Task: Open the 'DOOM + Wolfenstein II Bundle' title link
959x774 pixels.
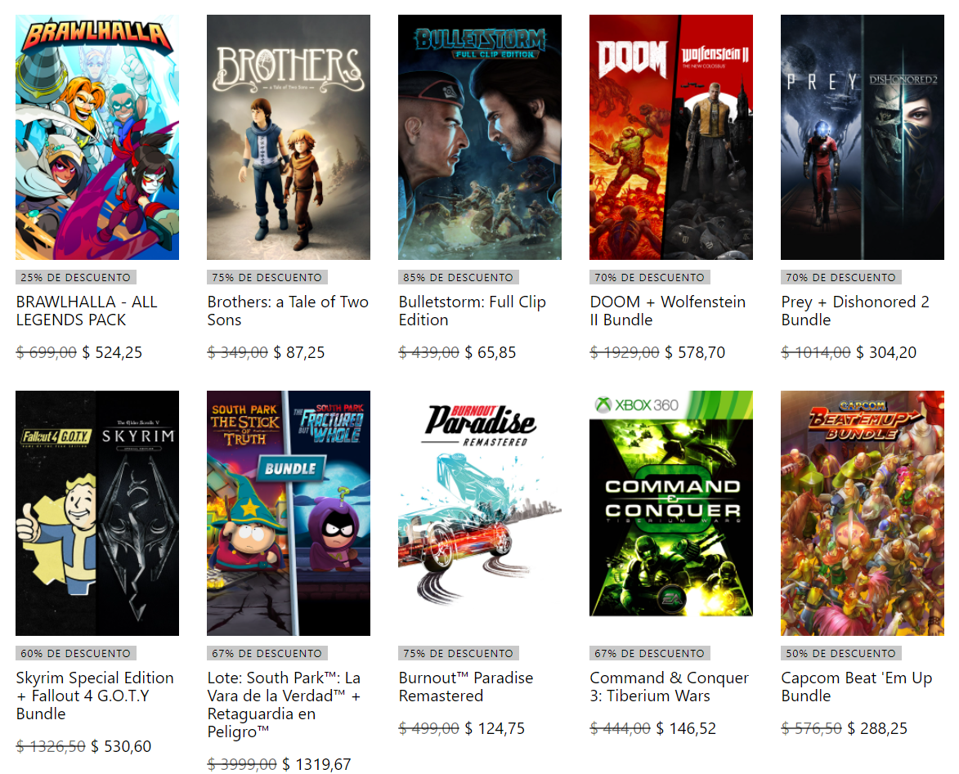Action: (x=668, y=311)
